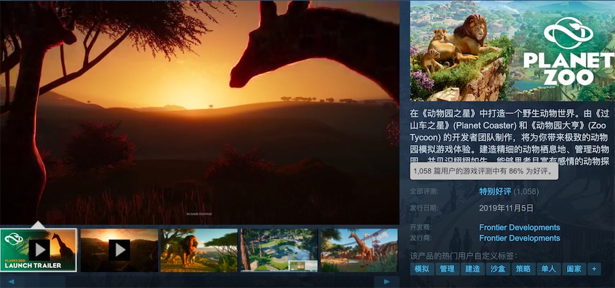The height and width of the screenshot is (288, 615).
Task: Select the 管理 tag
Action: 447,269
